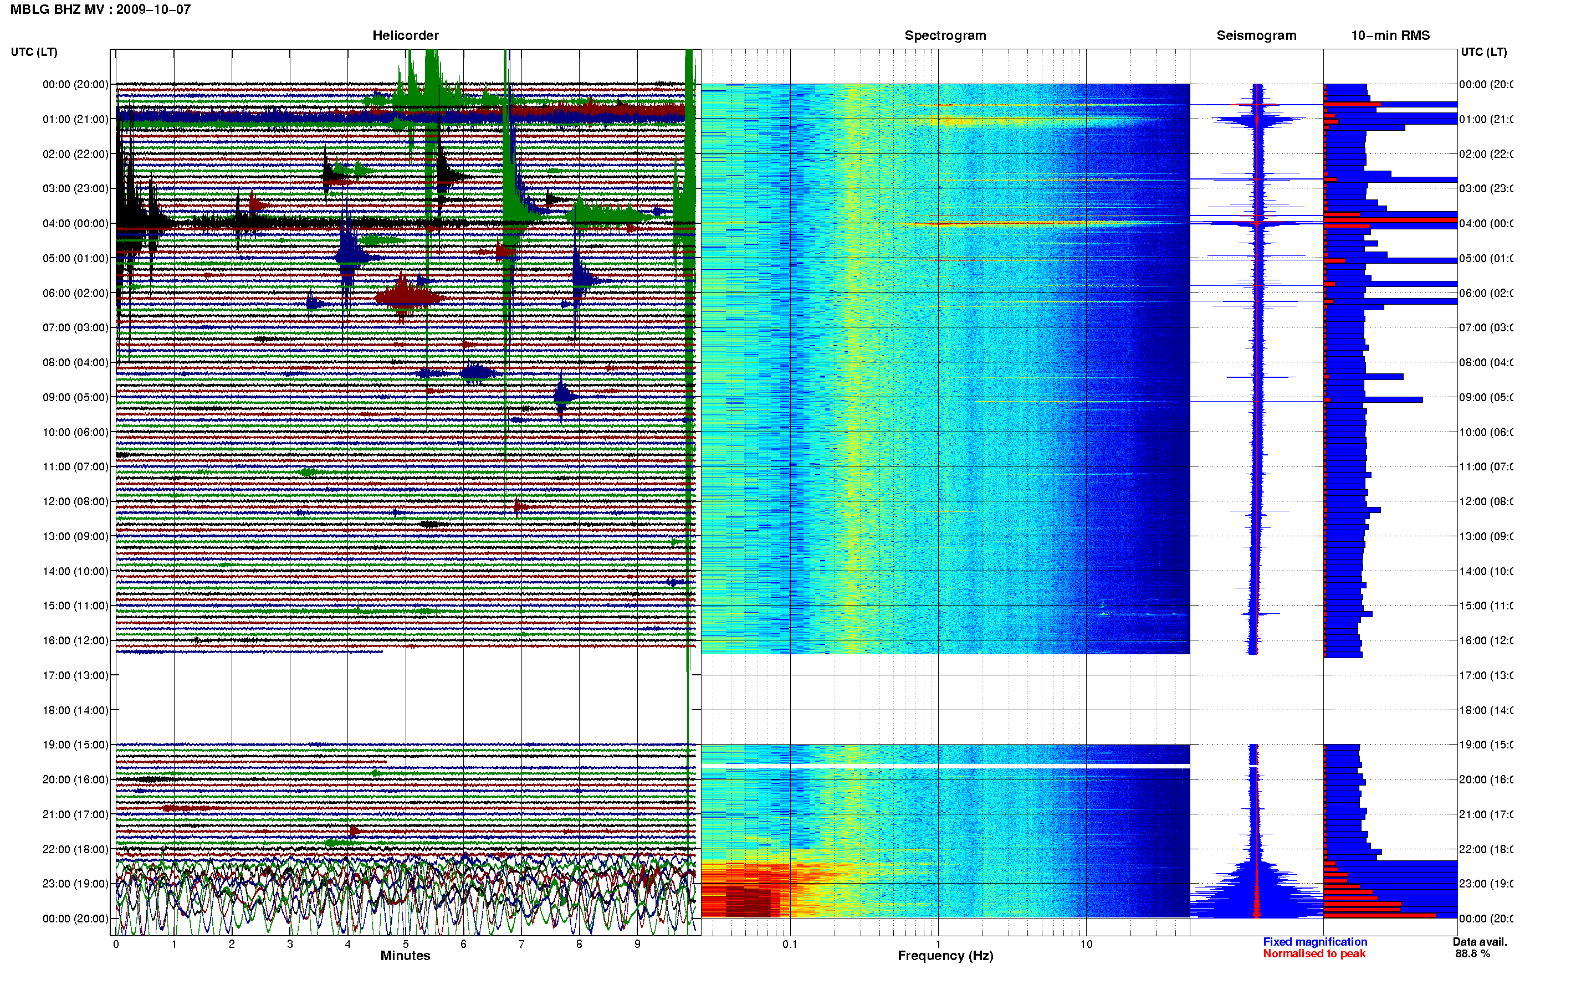Screen dimensions: 1576x985
Task: Click the blue 'Fixed magnification' legend text
Action: pyautogui.click(x=1315, y=942)
